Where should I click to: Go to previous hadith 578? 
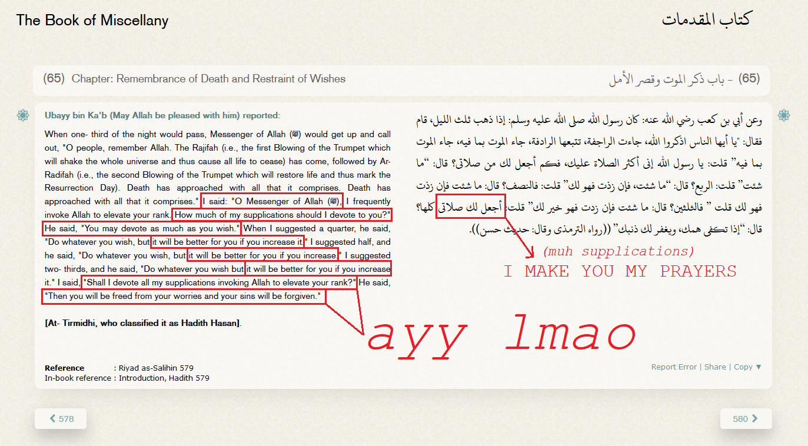click(x=61, y=419)
